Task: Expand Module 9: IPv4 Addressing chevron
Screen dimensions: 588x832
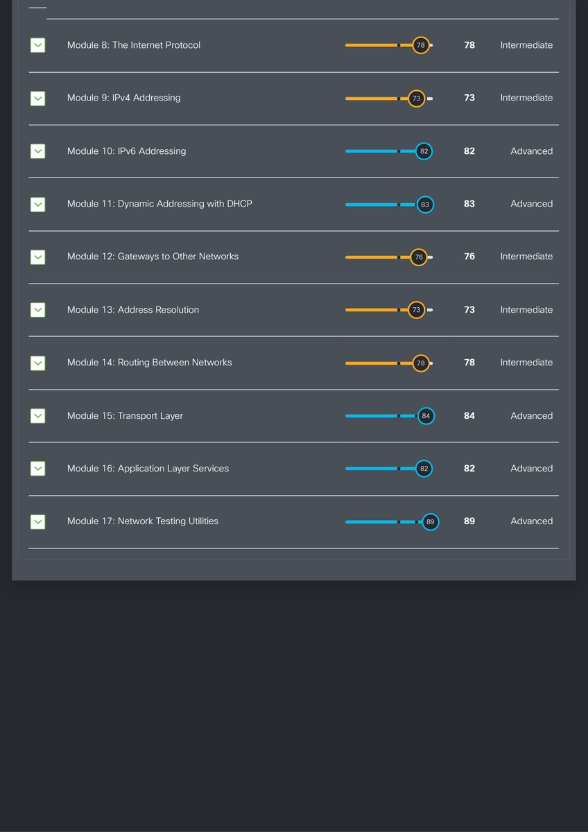Action: (38, 98)
